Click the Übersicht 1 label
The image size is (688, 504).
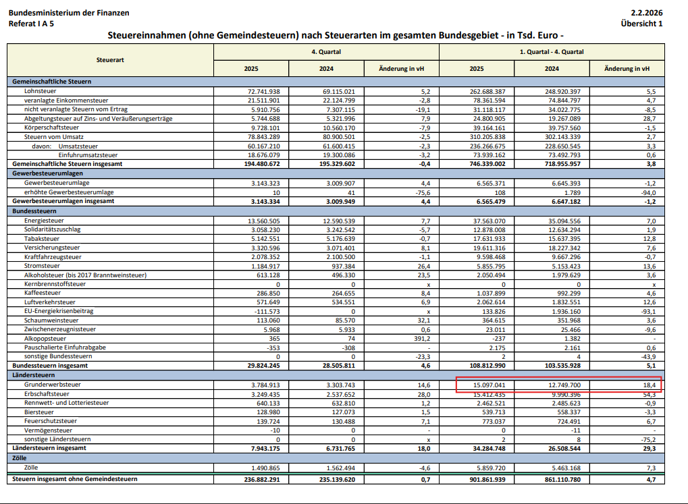tap(641, 24)
